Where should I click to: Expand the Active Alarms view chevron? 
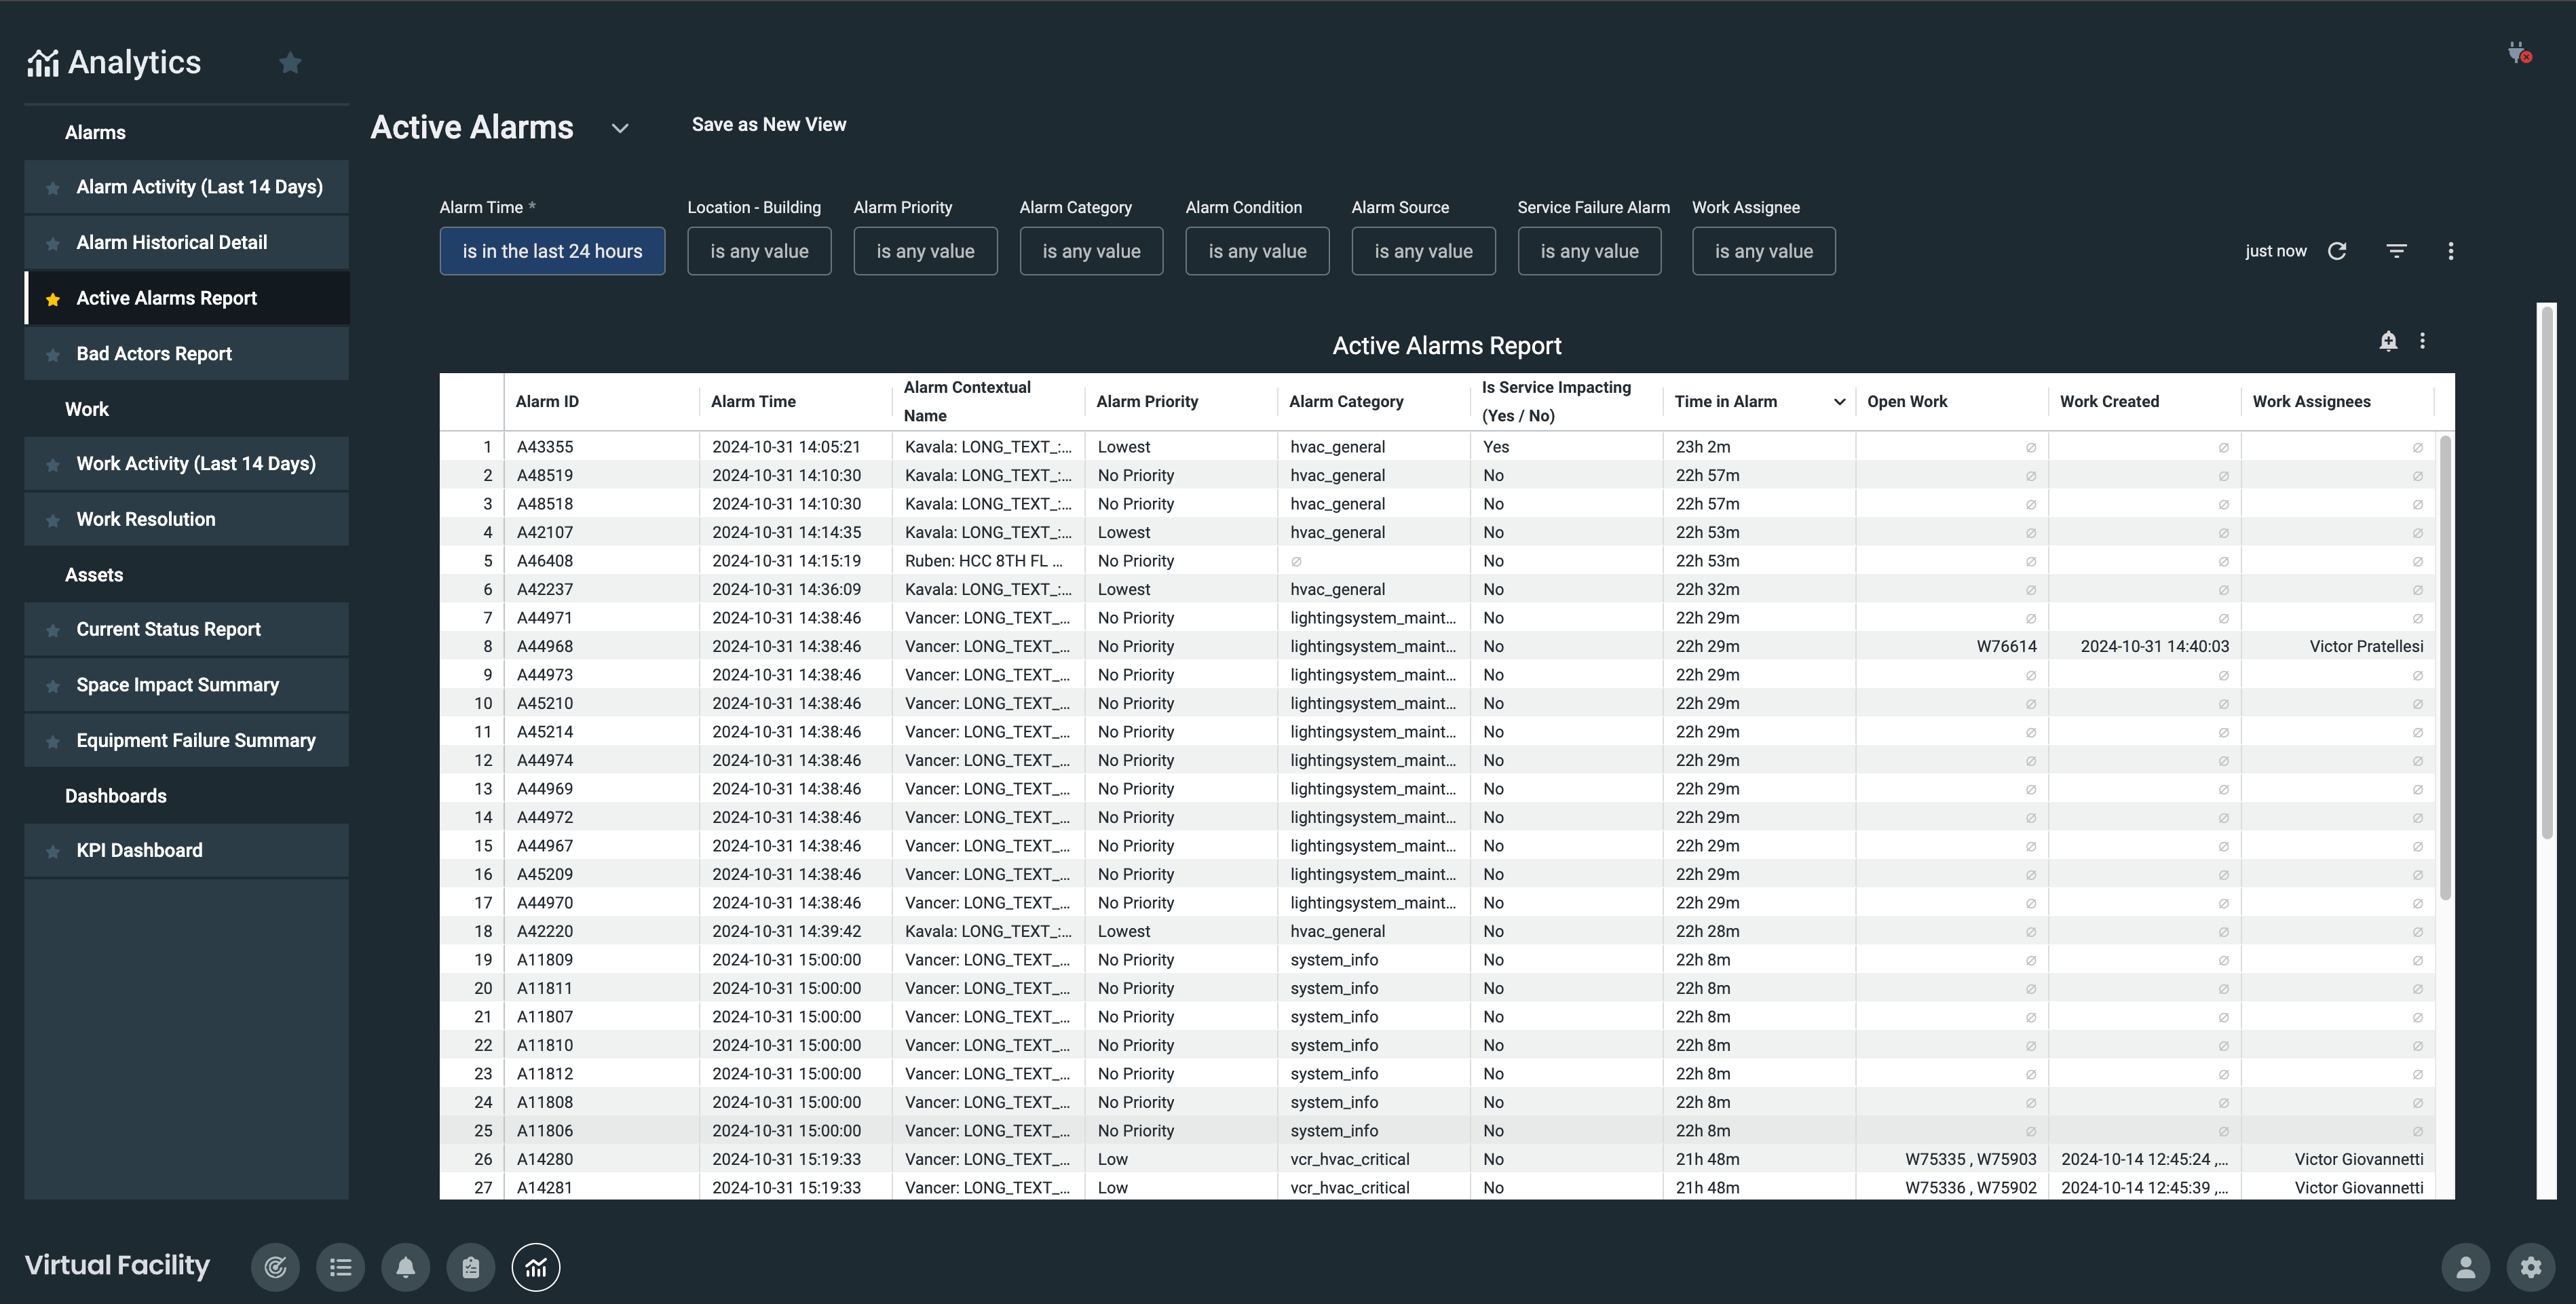(620, 128)
